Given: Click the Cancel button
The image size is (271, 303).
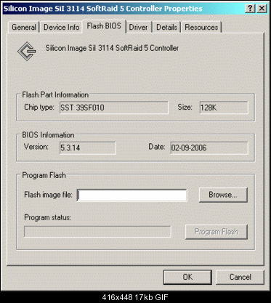Looking at the screenshot, I should click(240, 277).
